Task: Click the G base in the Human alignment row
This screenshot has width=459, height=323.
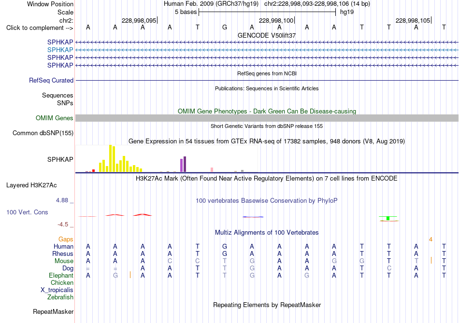Action: (225, 246)
